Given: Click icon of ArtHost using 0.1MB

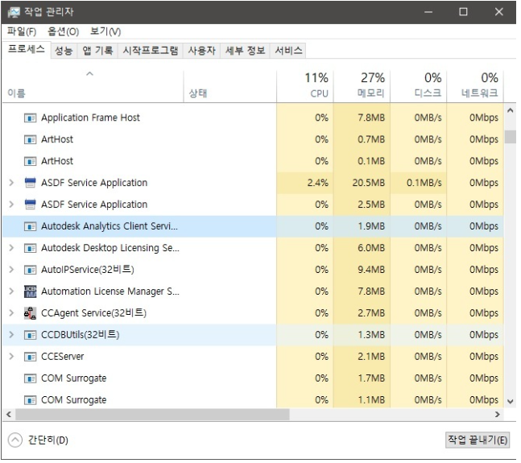Looking at the screenshot, I should pyautogui.click(x=31, y=162).
